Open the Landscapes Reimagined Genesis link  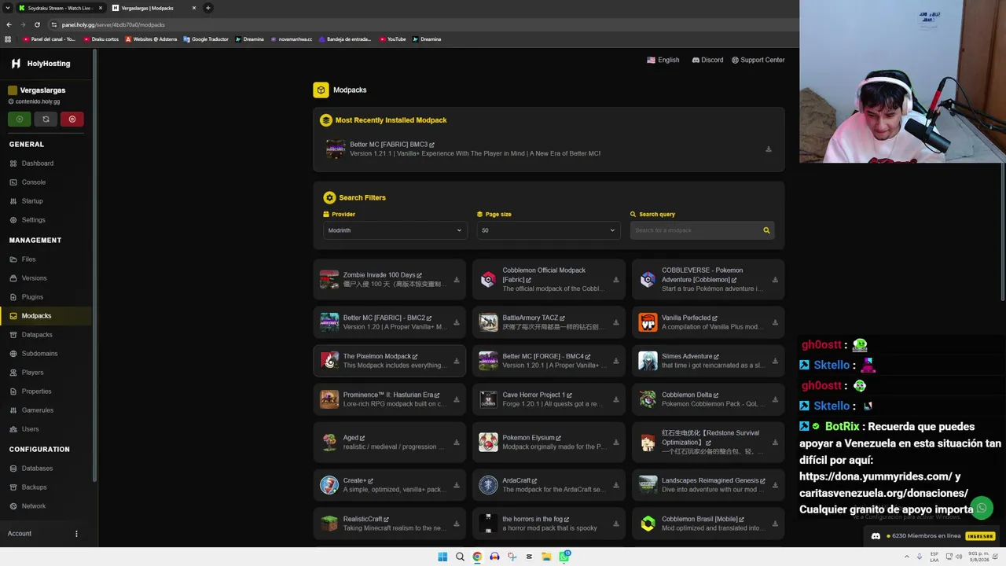[762, 481]
